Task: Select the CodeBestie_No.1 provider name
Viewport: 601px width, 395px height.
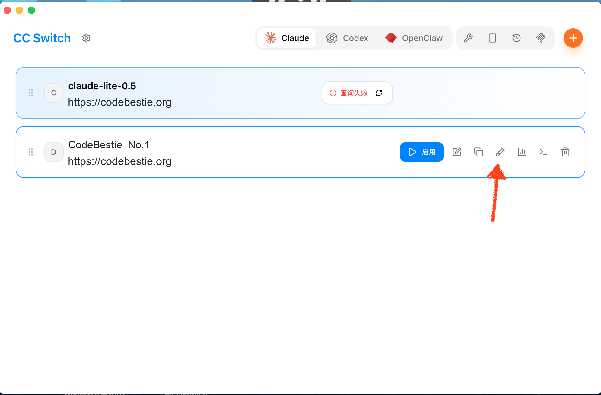Action: point(109,145)
